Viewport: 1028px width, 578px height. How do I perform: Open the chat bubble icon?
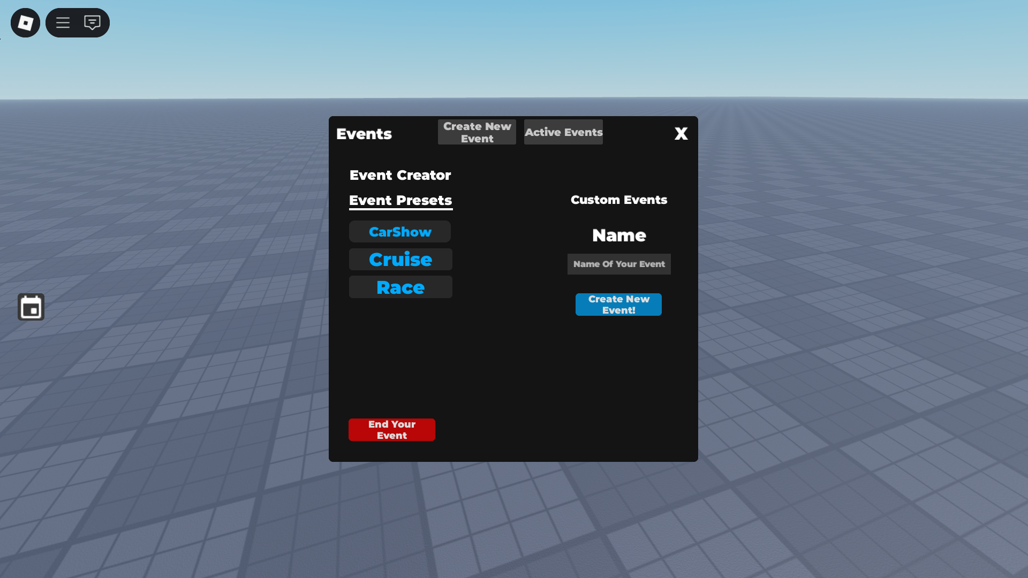tap(93, 22)
